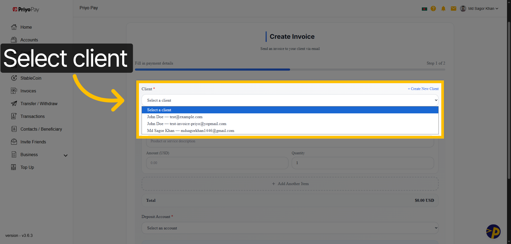Viewport: 511px width, 244px height.
Task: Click the StableCoin sidebar icon
Action: (x=14, y=78)
